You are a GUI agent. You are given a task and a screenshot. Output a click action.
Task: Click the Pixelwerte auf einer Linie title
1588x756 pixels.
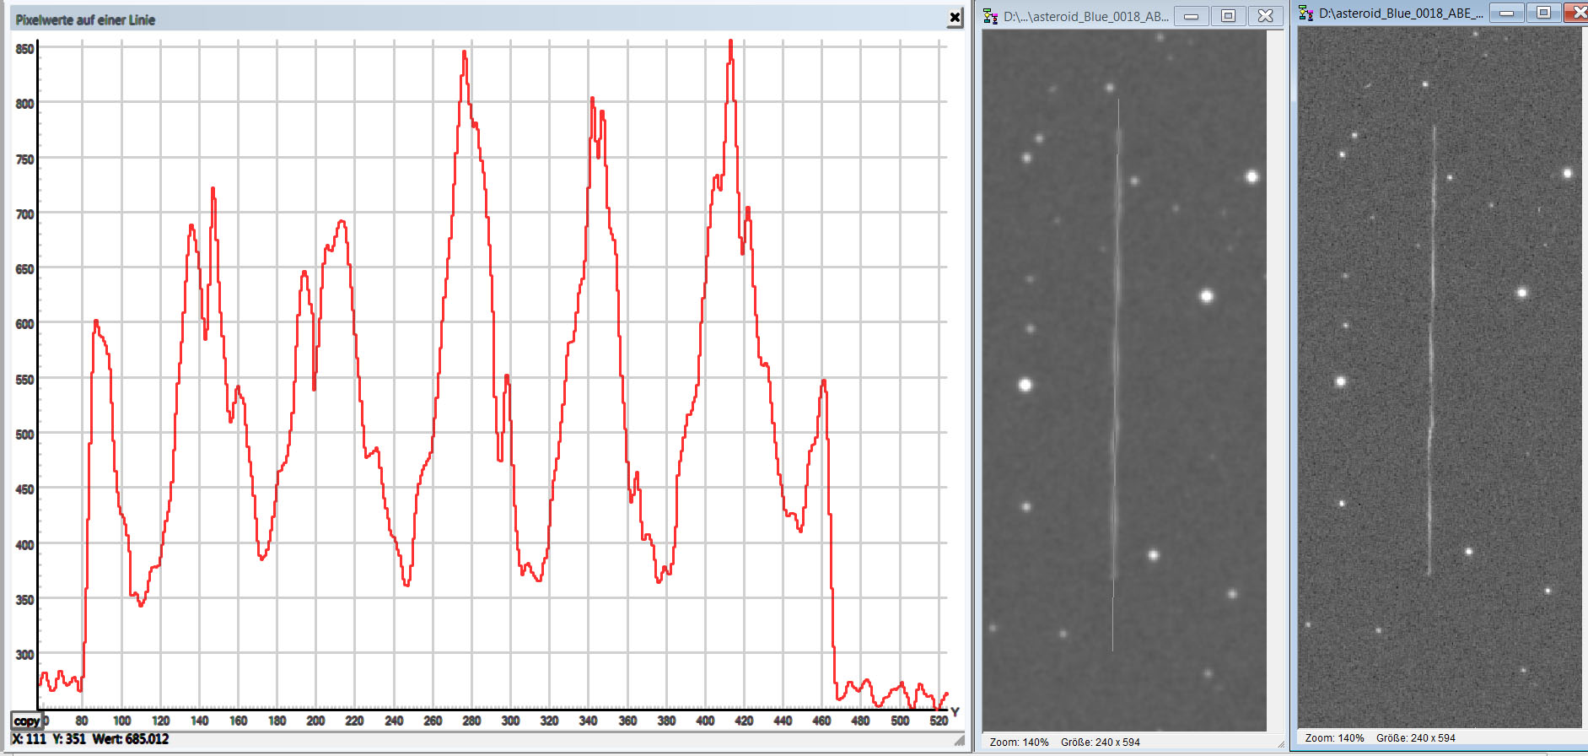pyautogui.click(x=85, y=19)
